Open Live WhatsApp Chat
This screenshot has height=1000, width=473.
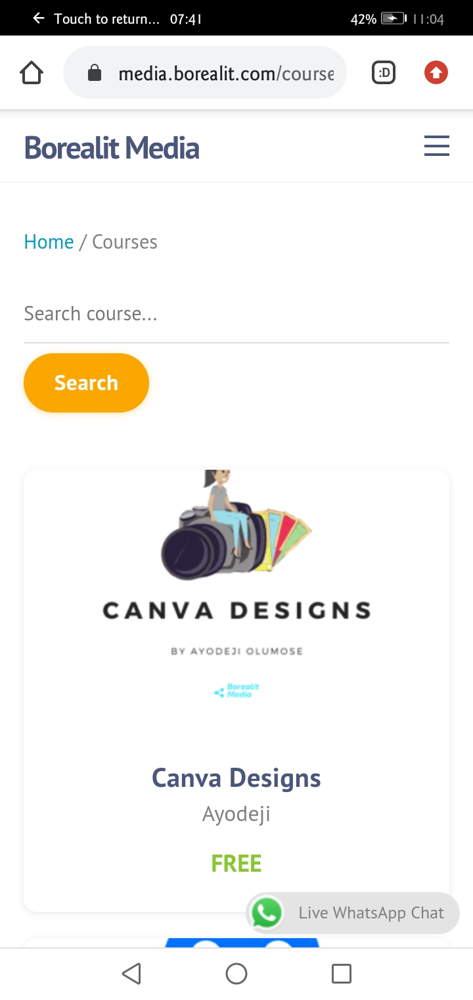353,913
